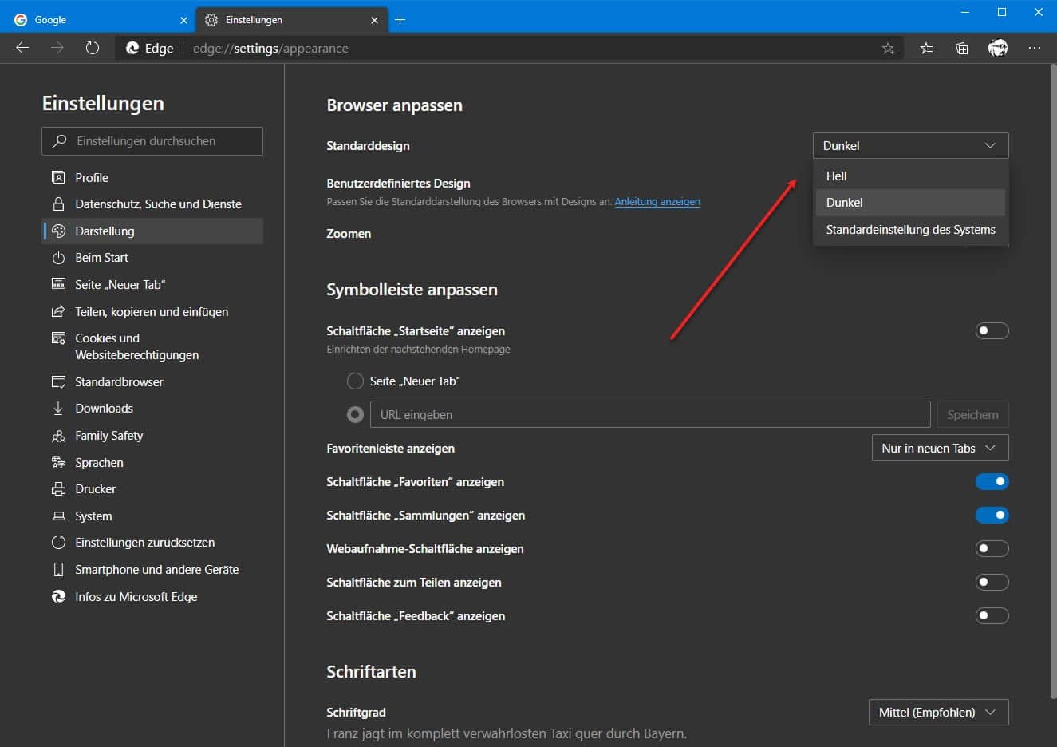Switch to the Google browser tab
The image size is (1057, 747).
(x=96, y=19)
